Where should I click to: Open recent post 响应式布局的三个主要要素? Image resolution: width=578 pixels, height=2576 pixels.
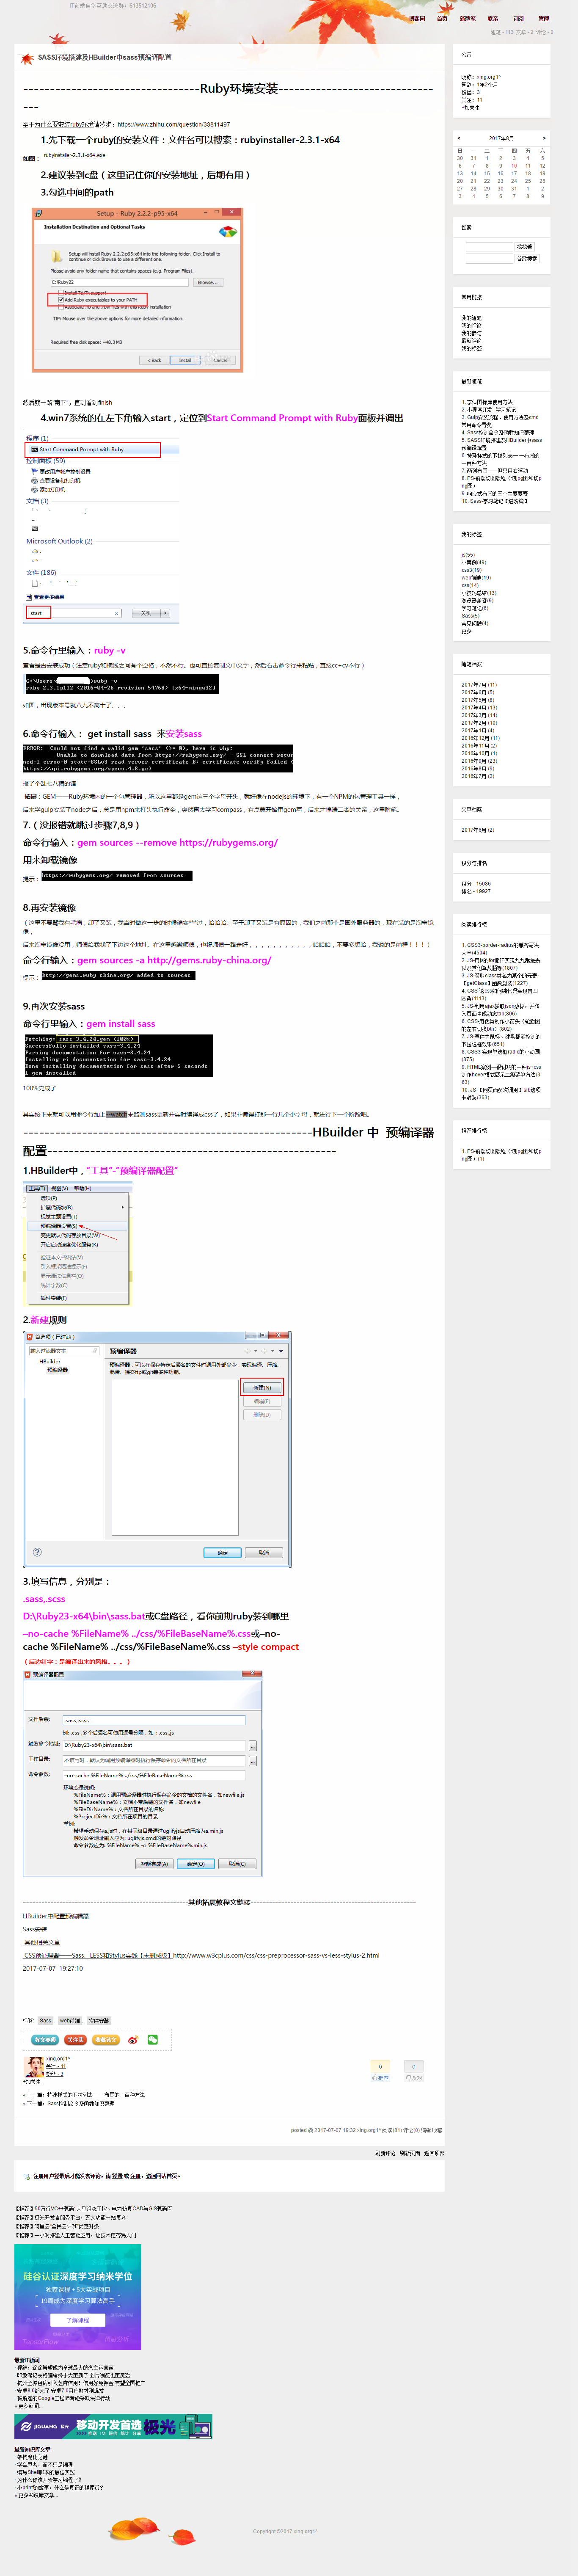(x=497, y=493)
